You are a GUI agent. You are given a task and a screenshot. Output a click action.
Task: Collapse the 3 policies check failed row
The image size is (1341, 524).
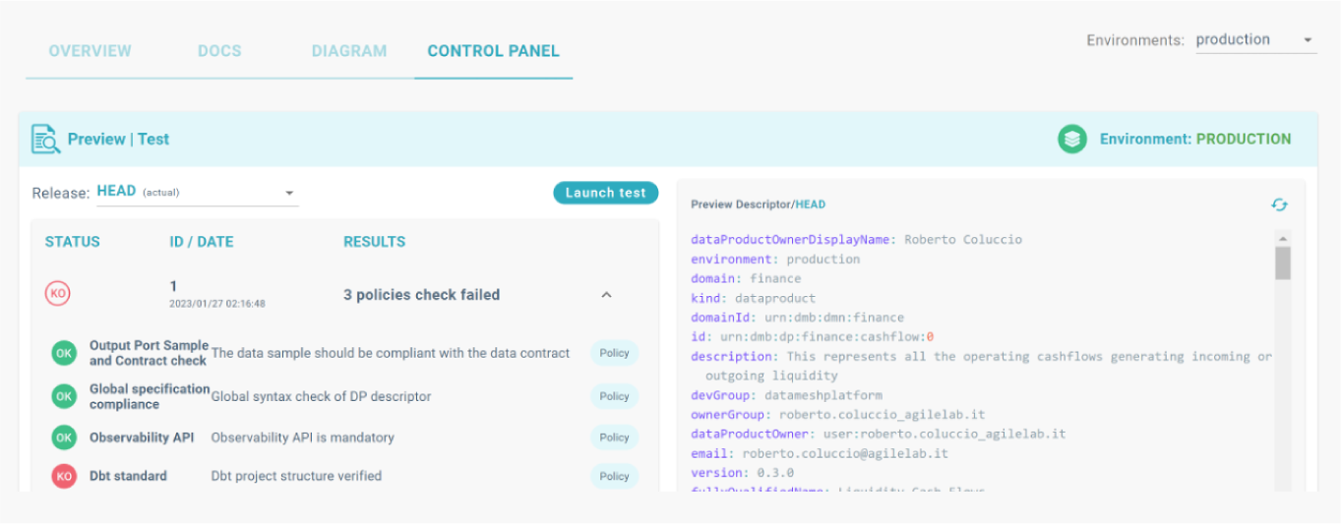(606, 295)
